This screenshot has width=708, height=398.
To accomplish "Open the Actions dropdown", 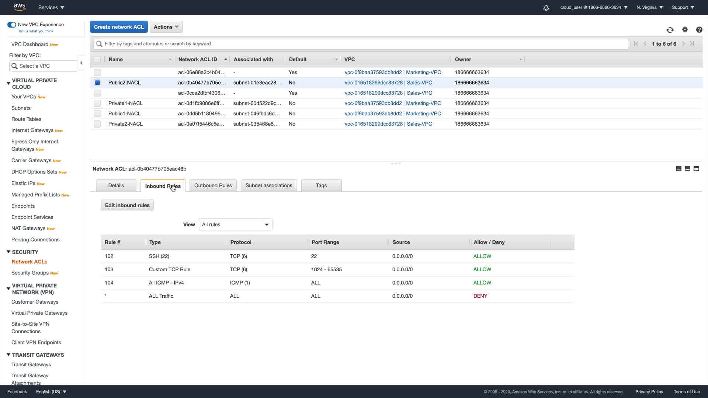I will pyautogui.click(x=166, y=27).
